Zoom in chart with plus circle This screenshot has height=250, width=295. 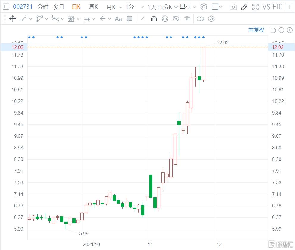[x=290, y=30]
